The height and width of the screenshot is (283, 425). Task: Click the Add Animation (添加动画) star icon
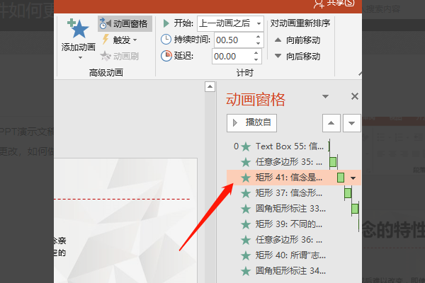(x=77, y=30)
